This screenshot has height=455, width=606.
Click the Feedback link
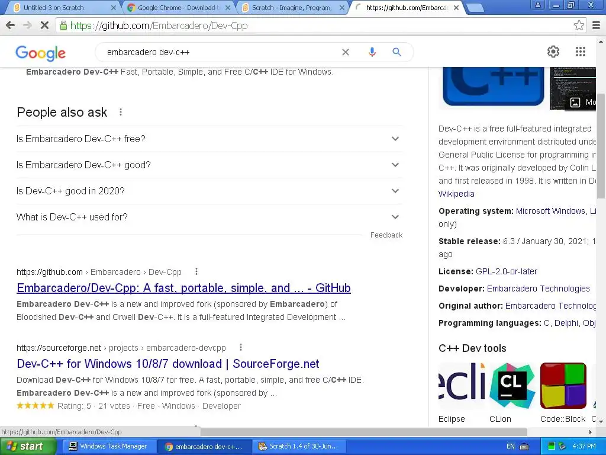point(386,235)
